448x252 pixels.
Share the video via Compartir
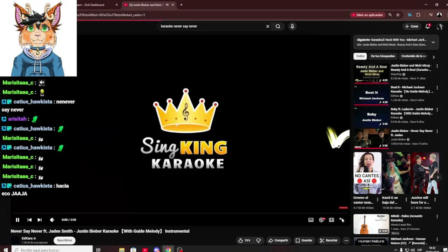click(x=278, y=240)
